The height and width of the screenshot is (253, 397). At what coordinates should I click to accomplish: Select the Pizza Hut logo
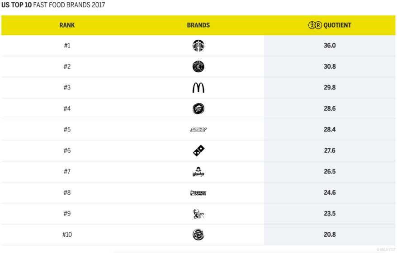point(198,108)
